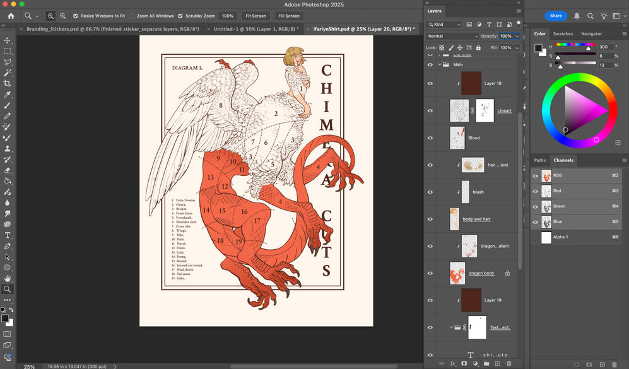629x369 pixels.
Task: Switch to the Swatches tab
Action: coord(563,33)
